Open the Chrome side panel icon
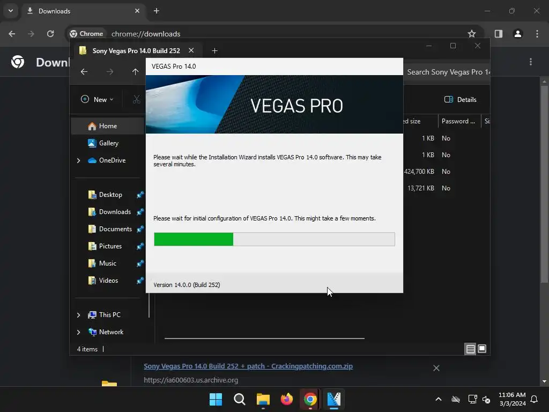The width and height of the screenshot is (549, 412). 499,34
